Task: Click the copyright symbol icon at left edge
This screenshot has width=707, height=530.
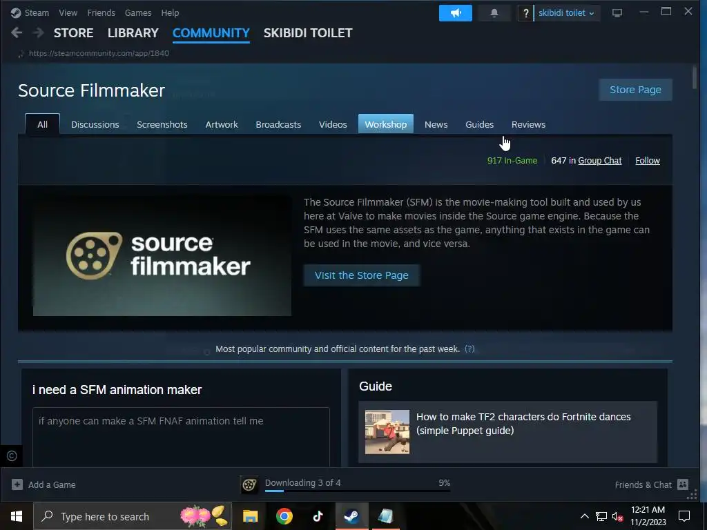Action: coord(12,455)
